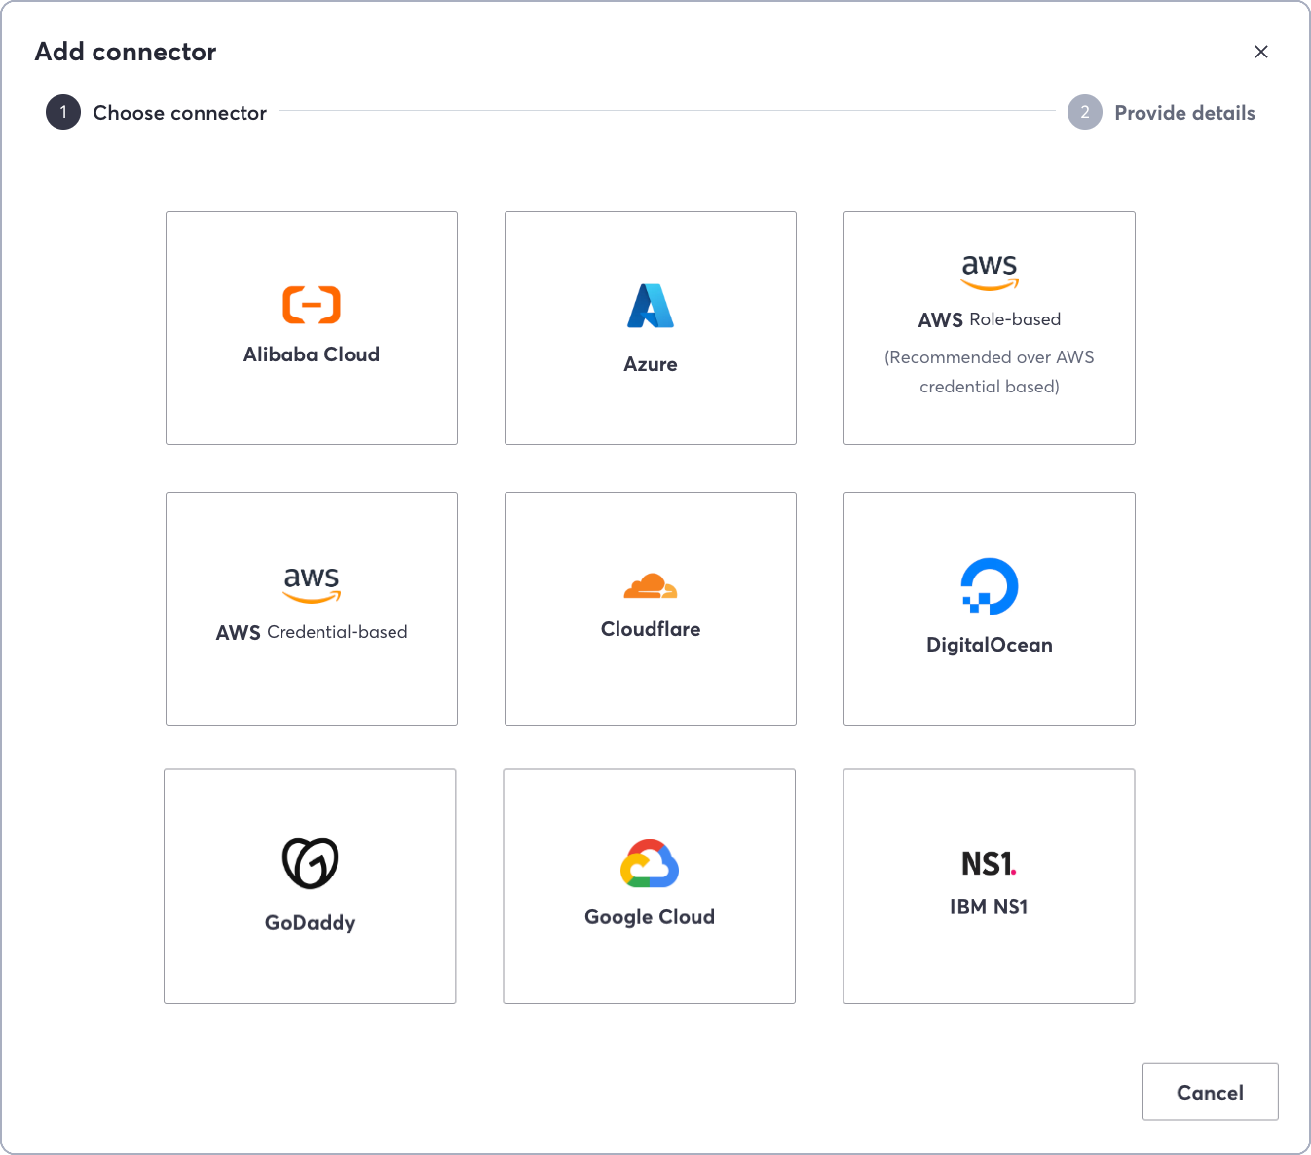This screenshot has height=1155, width=1311.
Task: Click the Alibaba Cloud logo icon
Action: 311,305
